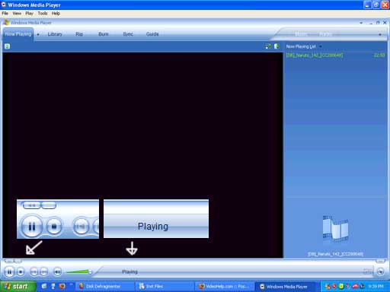Image resolution: width=390 pixels, height=292 pixels.
Task: Launch Firefox from quick launch
Action: (62, 287)
